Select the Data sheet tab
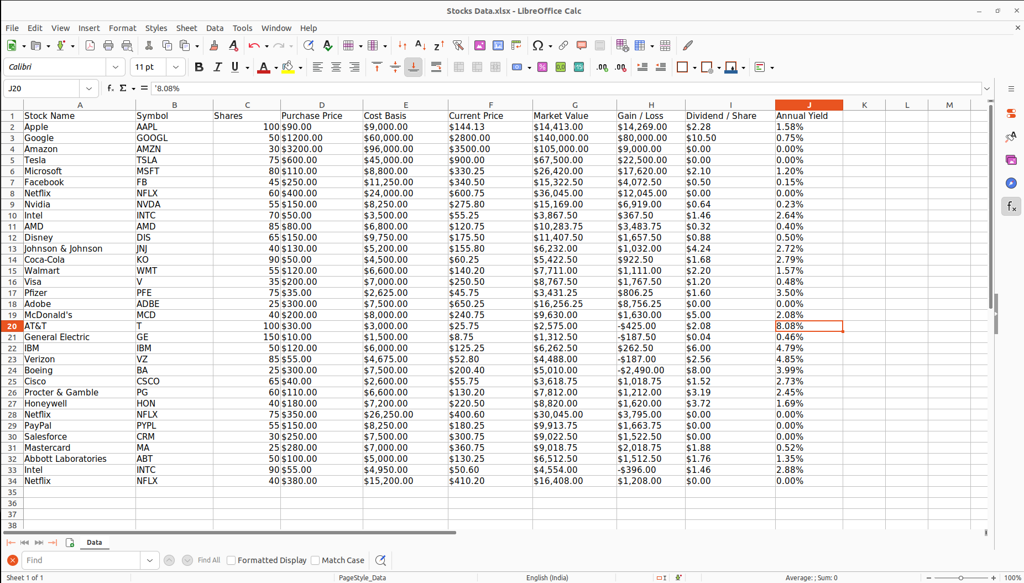Image resolution: width=1024 pixels, height=583 pixels. pos(95,543)
